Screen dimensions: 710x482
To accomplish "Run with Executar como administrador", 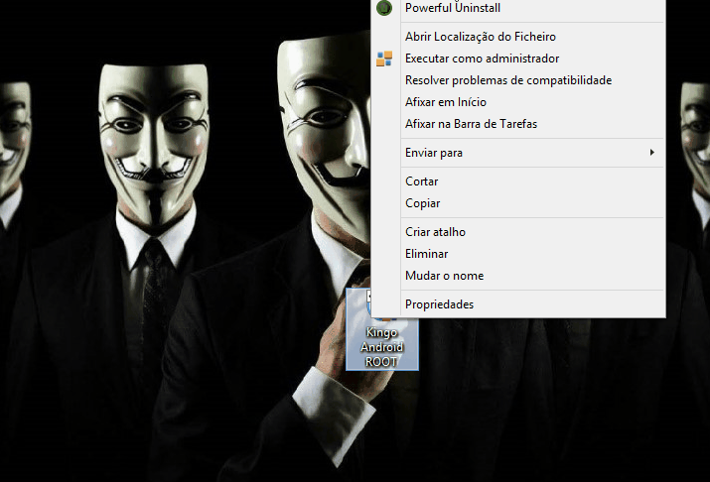I will [482, 59].
